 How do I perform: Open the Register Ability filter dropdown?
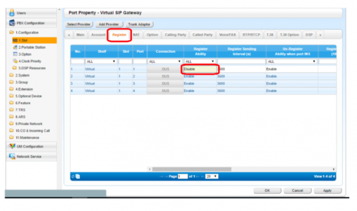pos(198,61)
